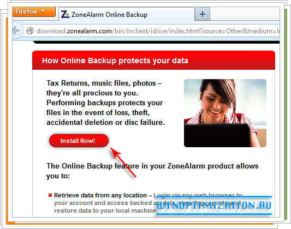Click the Firefox dropdown arrow
The width and height of the screenshot is (291, 229).
click(43, 11)
